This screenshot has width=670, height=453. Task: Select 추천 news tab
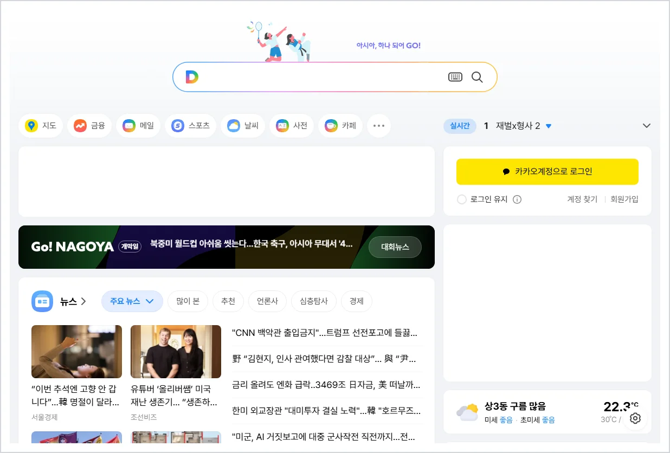coord(228,301)
